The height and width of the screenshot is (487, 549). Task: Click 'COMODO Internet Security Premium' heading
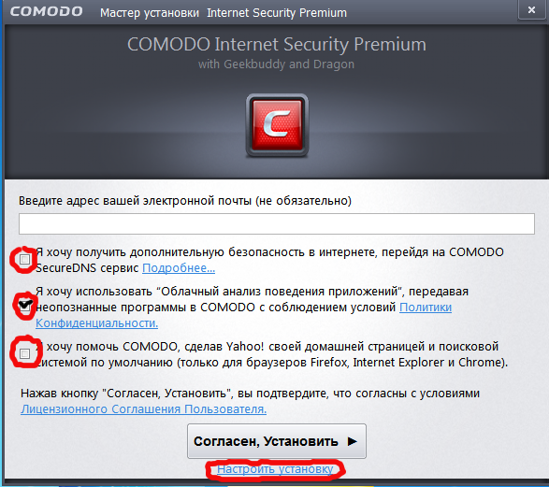(277, 45)
